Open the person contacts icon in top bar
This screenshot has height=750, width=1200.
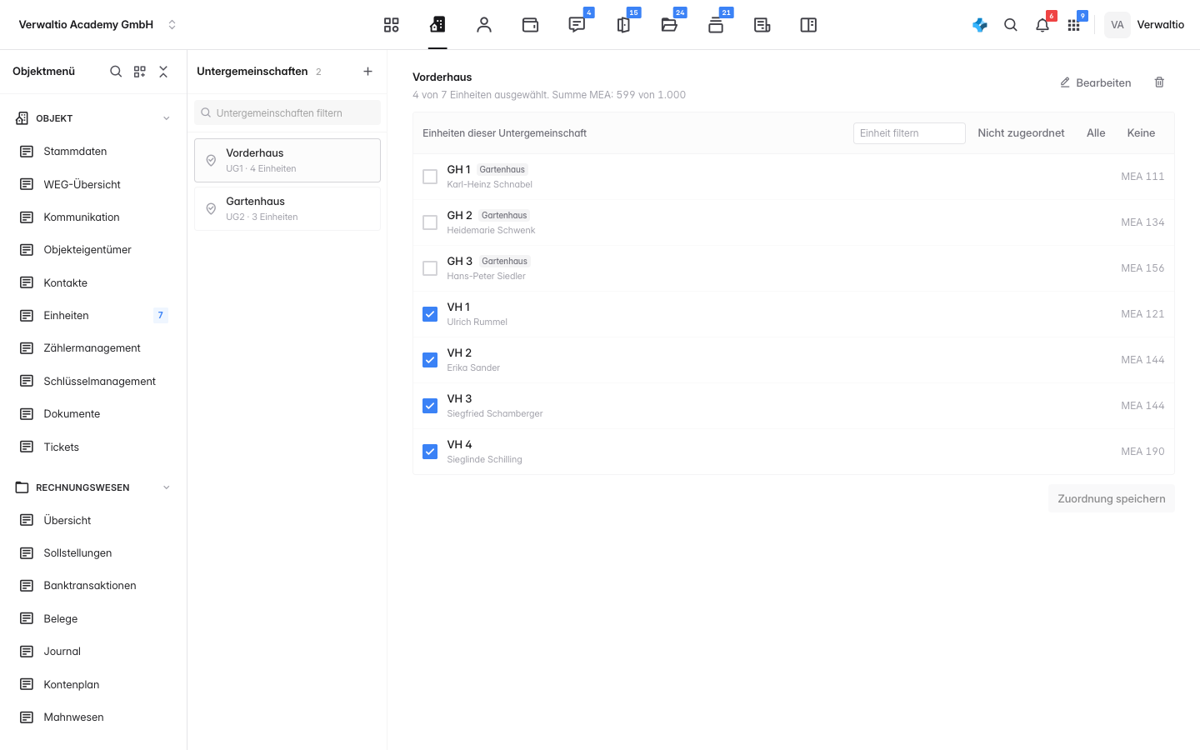point(484,25)
